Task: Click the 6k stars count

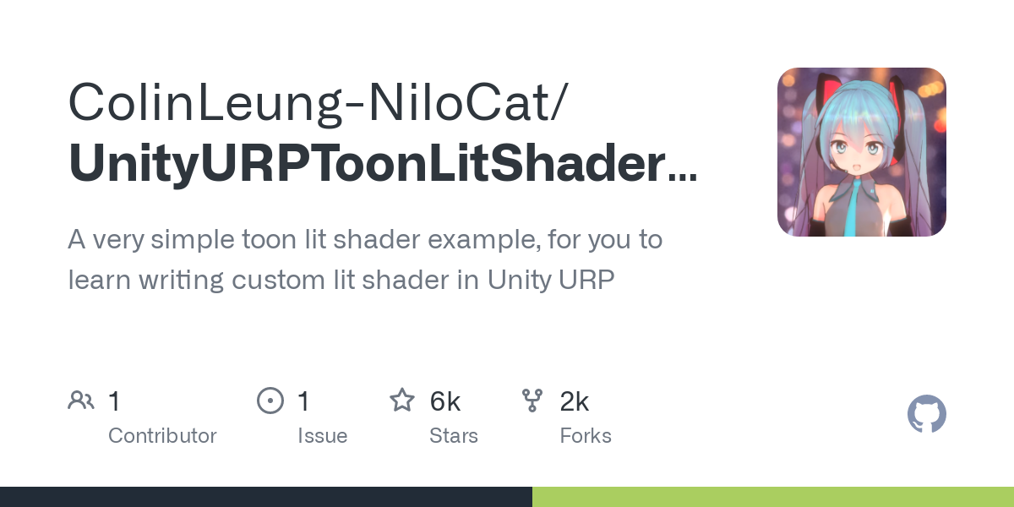Action: pos(444,401)
